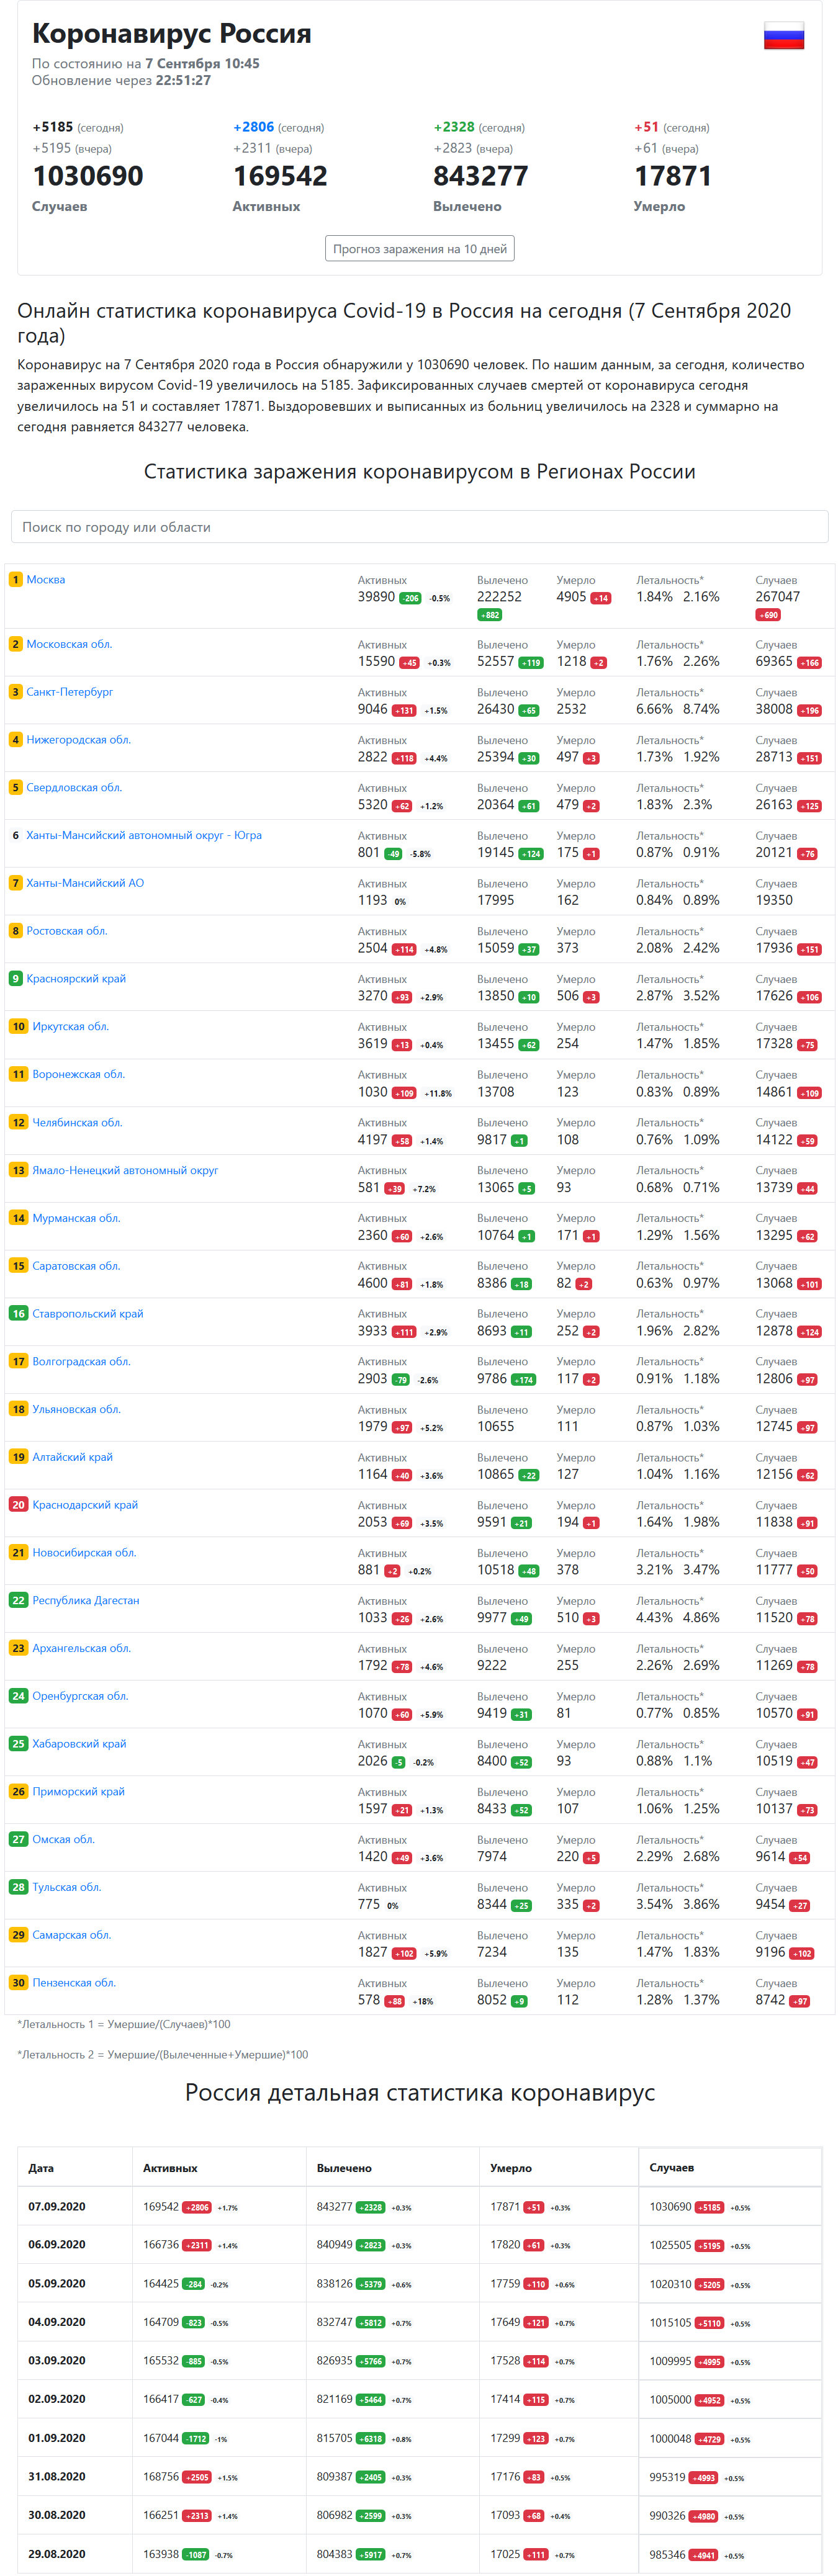
Task: Open the Тульская обл. link
Action: point(66,1888)
